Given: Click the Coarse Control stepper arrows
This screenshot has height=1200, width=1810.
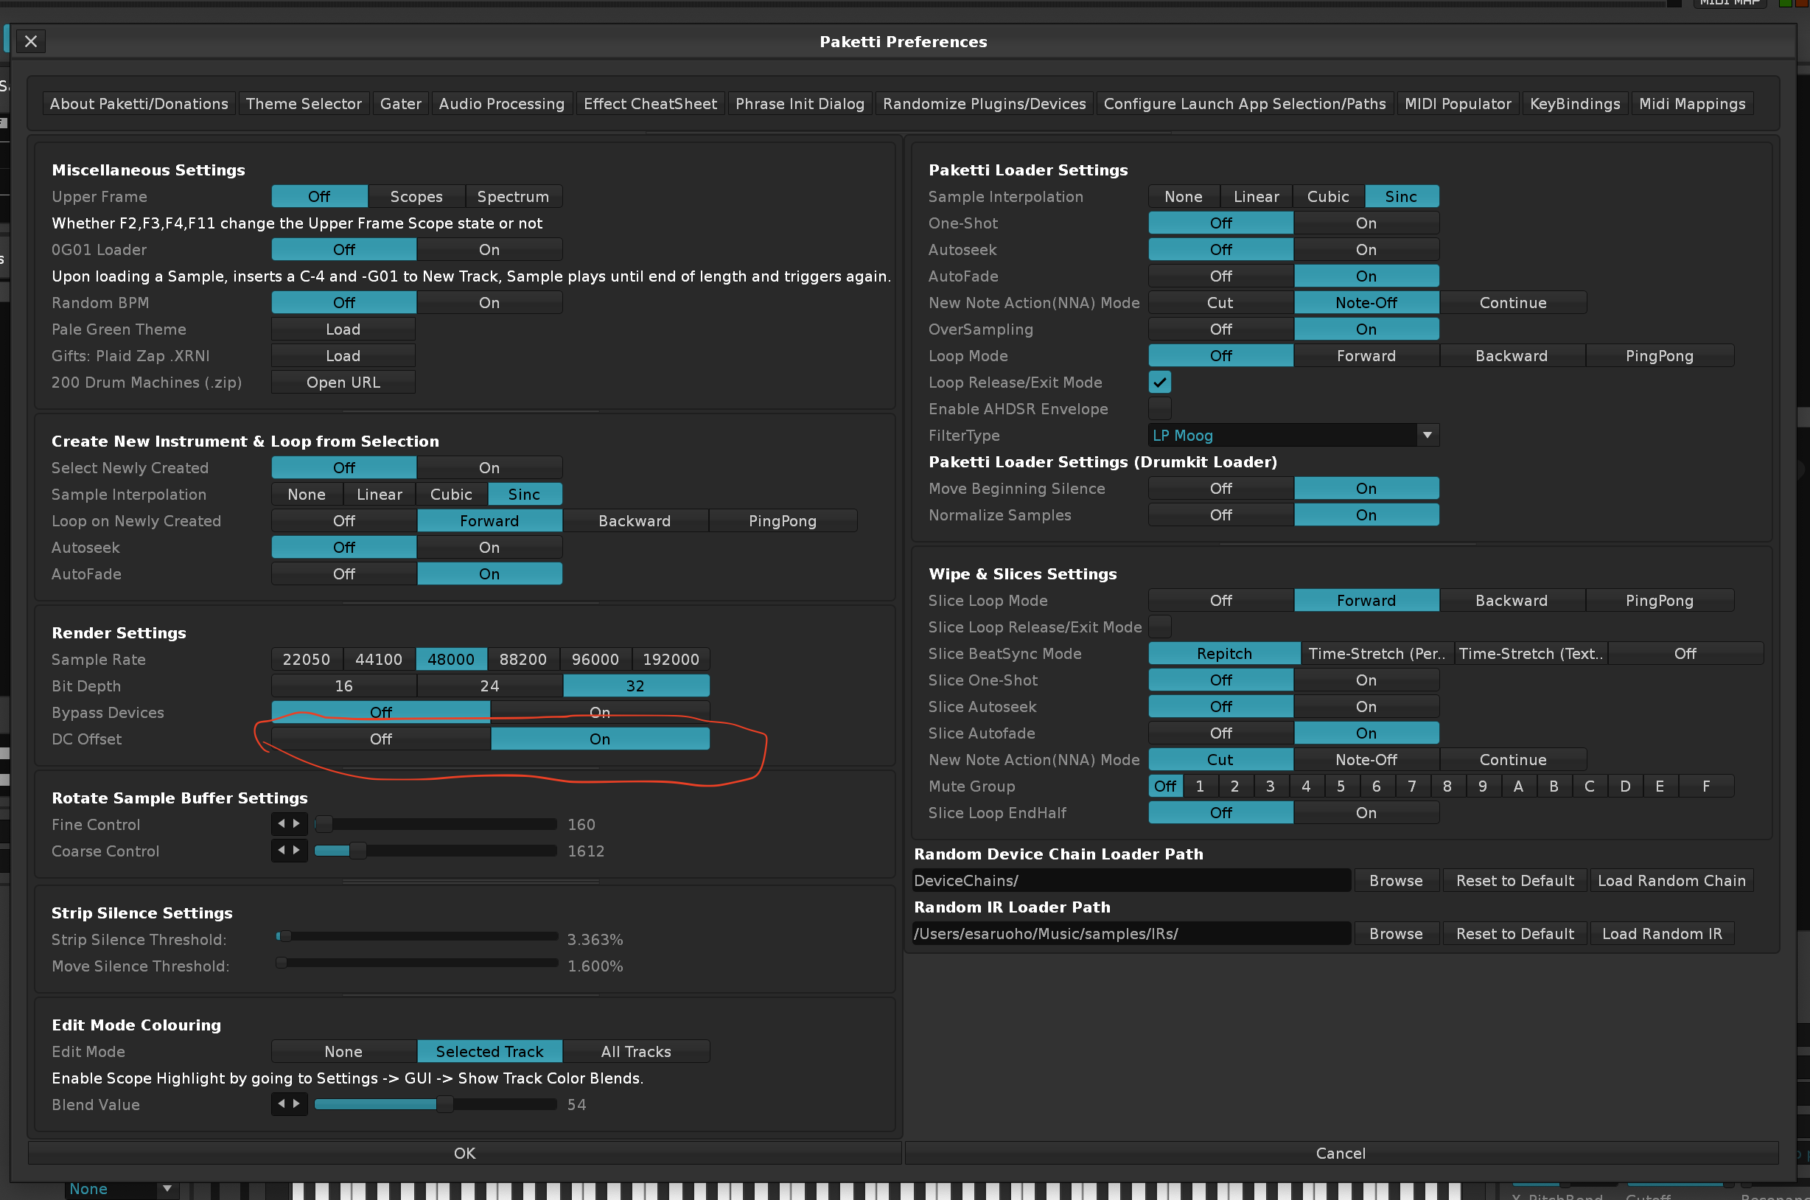Looking at the screenshot, I should 289,851.
